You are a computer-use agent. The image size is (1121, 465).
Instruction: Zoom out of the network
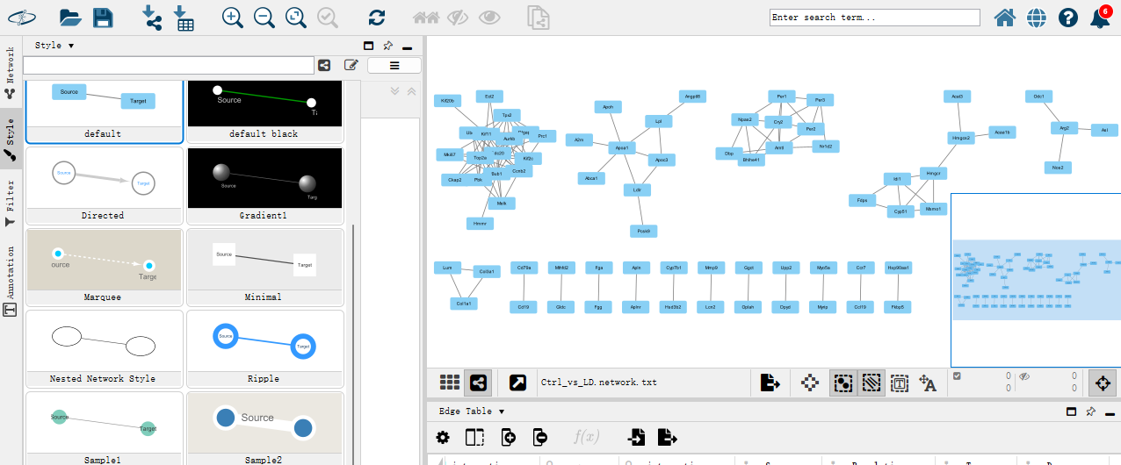pyautogui.click(x=264, y=18)
